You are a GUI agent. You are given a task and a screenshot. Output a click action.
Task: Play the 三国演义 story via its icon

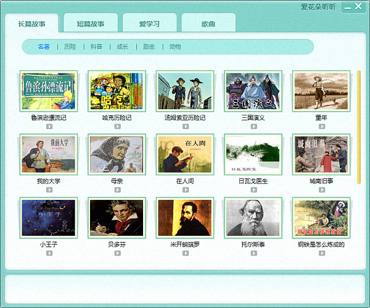point(253,126)
